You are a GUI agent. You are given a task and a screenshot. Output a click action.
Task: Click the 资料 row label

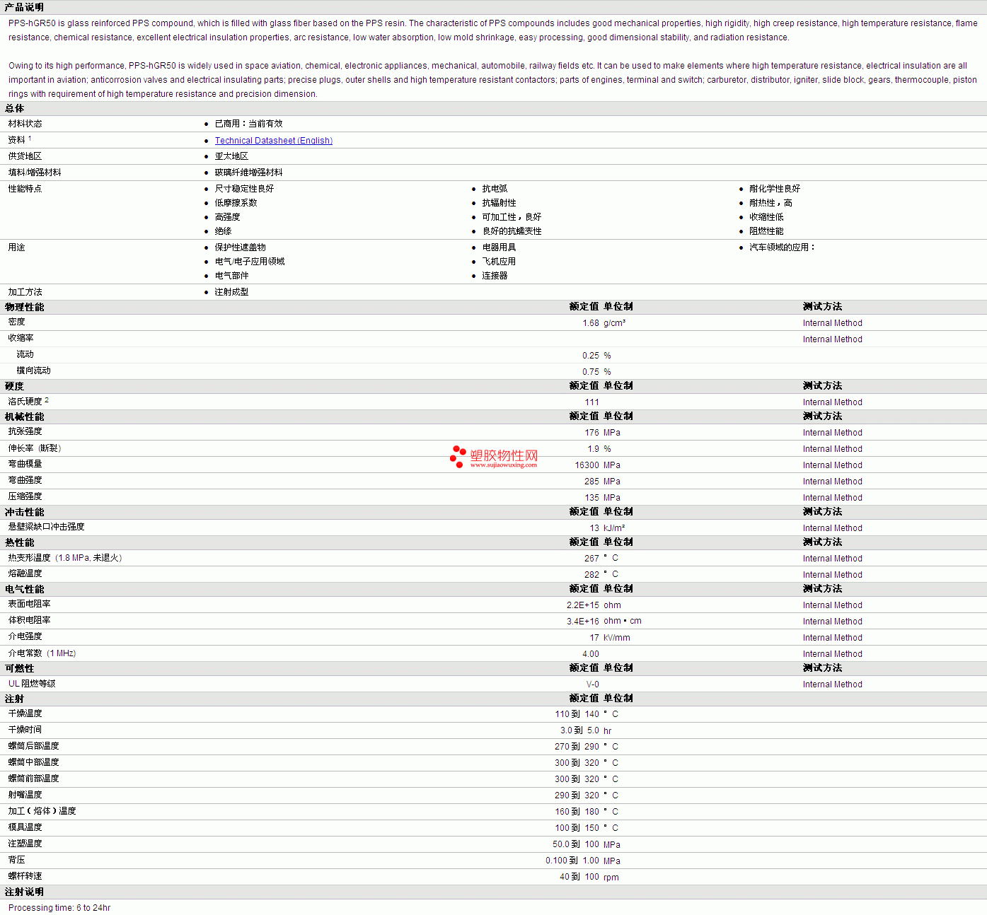(17, 140)
